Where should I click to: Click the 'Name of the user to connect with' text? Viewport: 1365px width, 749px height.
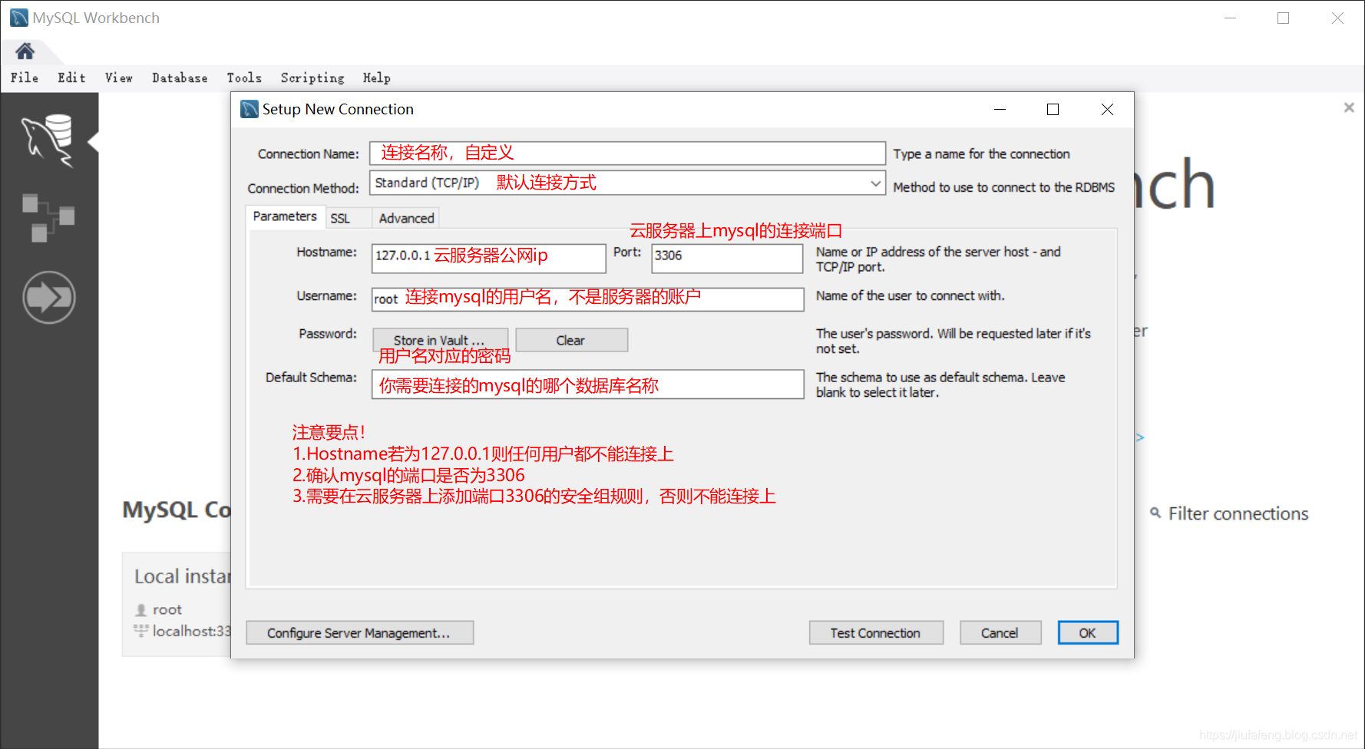coord(911,296)
